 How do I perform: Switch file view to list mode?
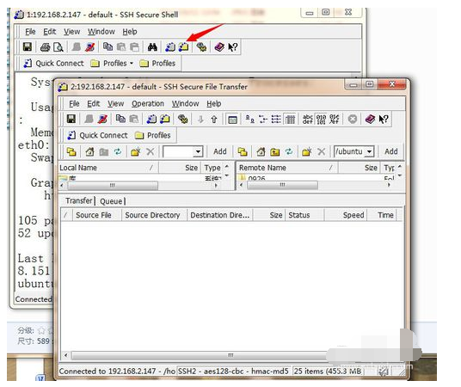276,119
